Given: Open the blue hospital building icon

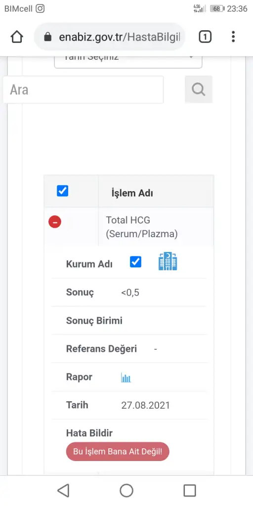Looking at the screenshot, I should (x=168, y=261).
